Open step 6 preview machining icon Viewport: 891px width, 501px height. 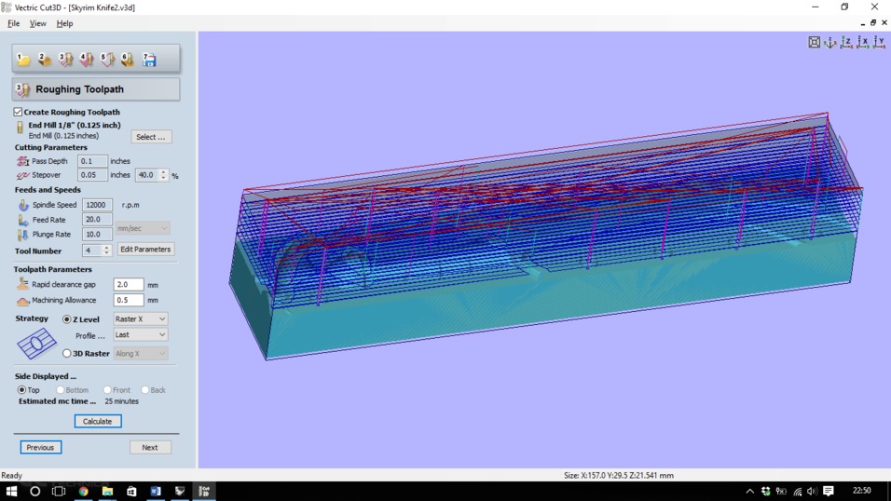(x=128, y=59)
